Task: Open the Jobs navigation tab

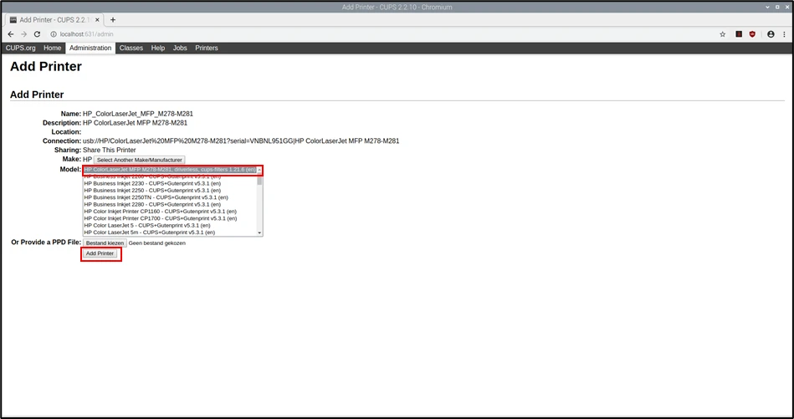Action: [180, 48]
